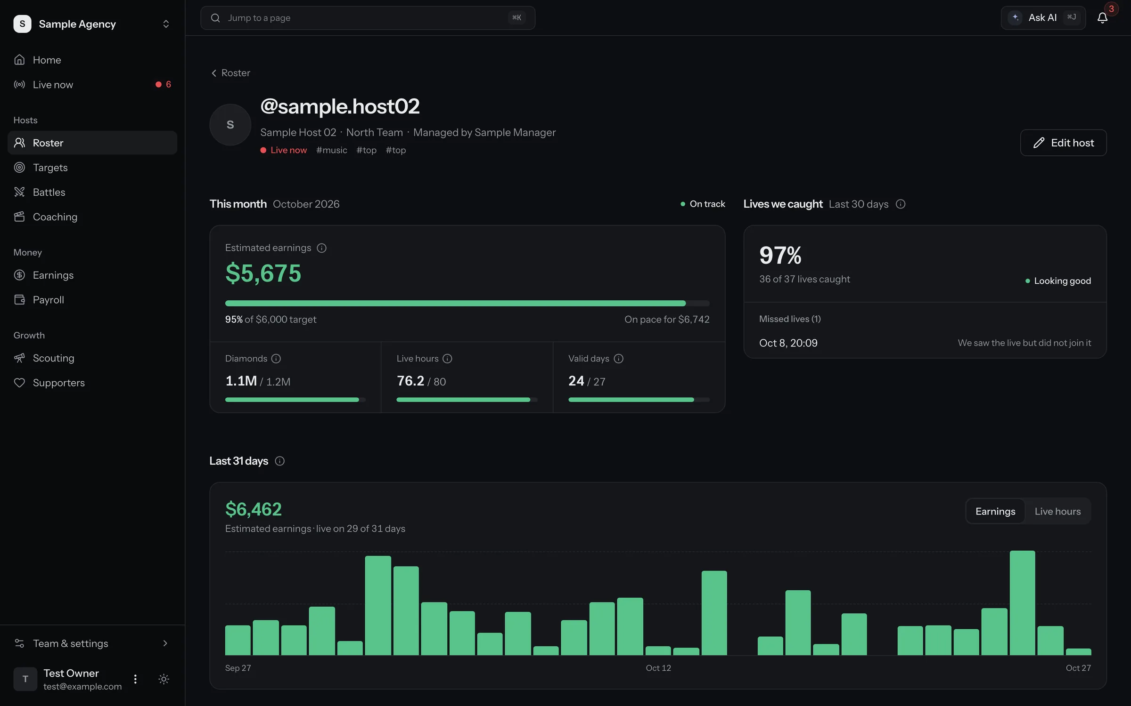Click the Edit host button
The height and width of the screenshot is (706, 1131).
coord(1063,143)
